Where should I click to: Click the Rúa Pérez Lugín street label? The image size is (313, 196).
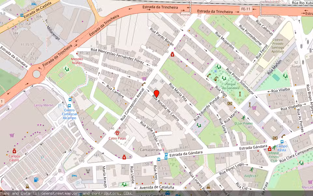[231, 169]
